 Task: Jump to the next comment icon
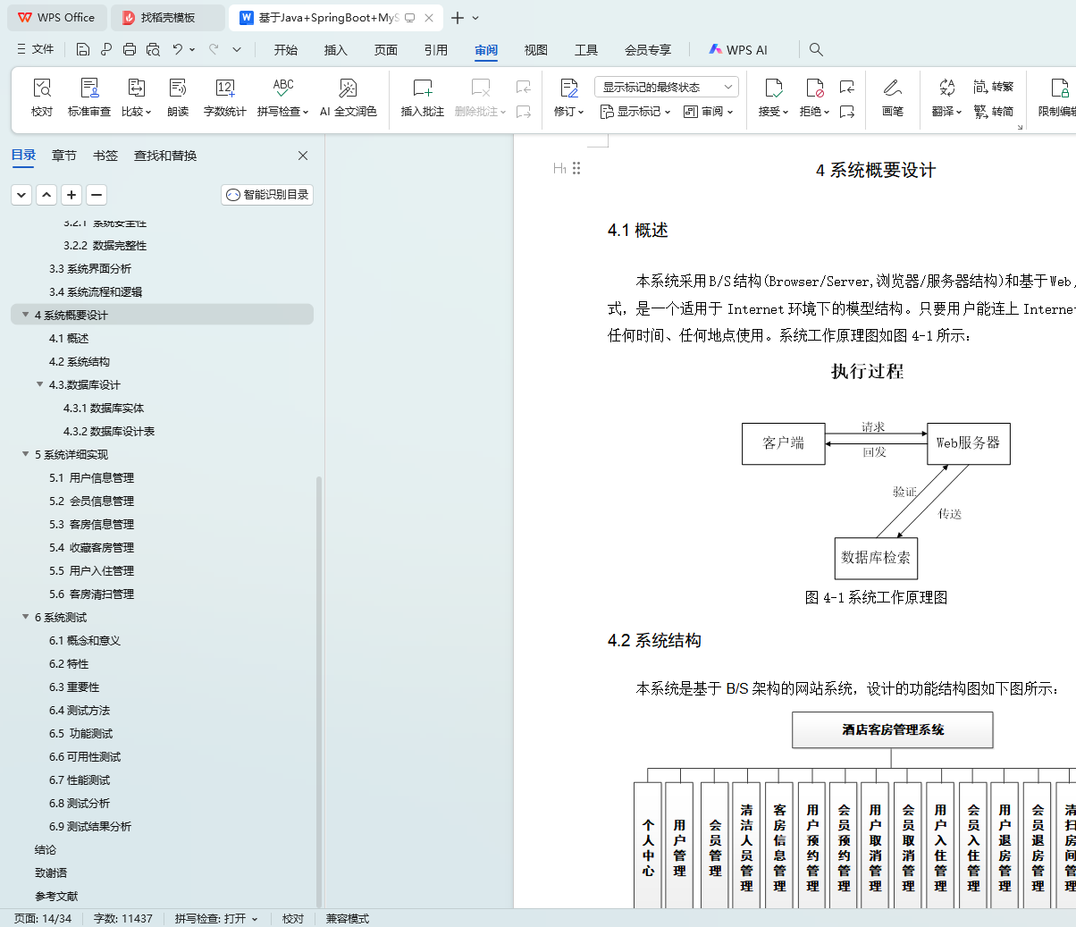pyautogui.click(x=524, y=112)
